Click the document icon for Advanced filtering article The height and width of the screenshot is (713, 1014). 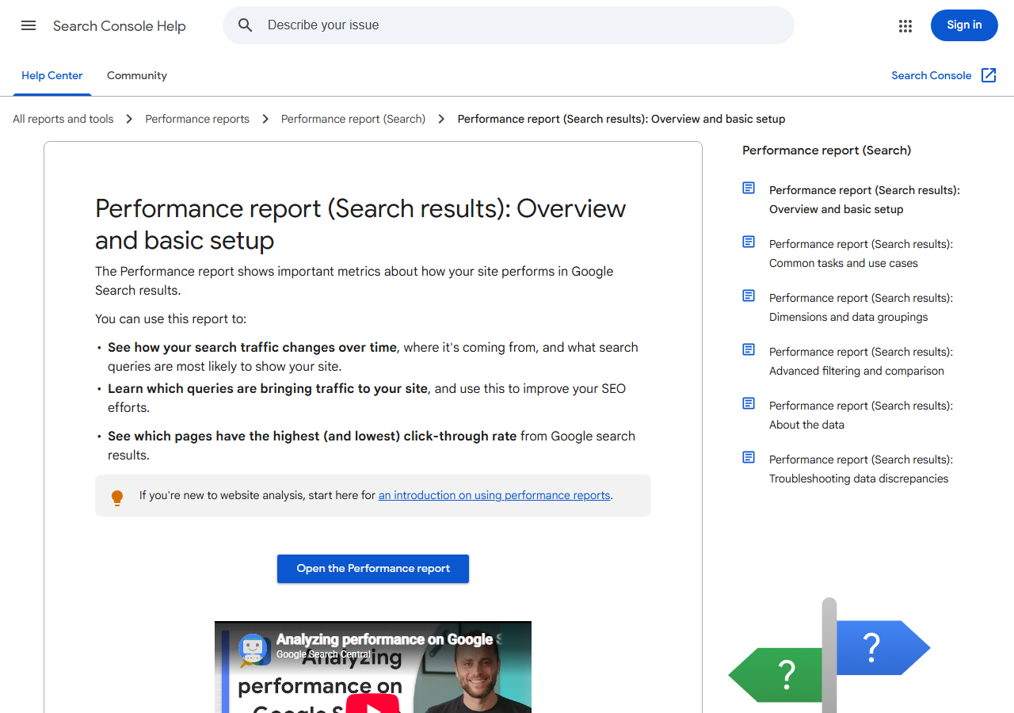[x=749, y=349]
